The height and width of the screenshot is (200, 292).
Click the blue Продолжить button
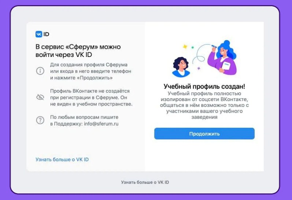click(x=204, y=134)
